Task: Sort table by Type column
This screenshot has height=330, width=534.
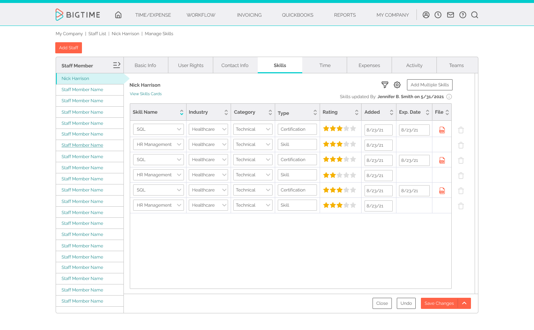Action: click(x=315, y=112)
